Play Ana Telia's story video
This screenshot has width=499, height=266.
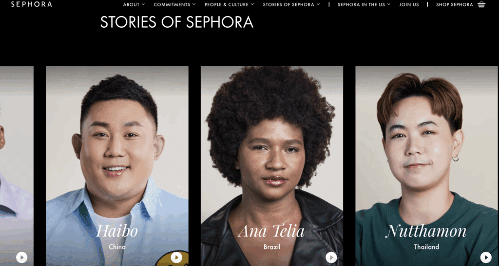click(x=331, y=257)
